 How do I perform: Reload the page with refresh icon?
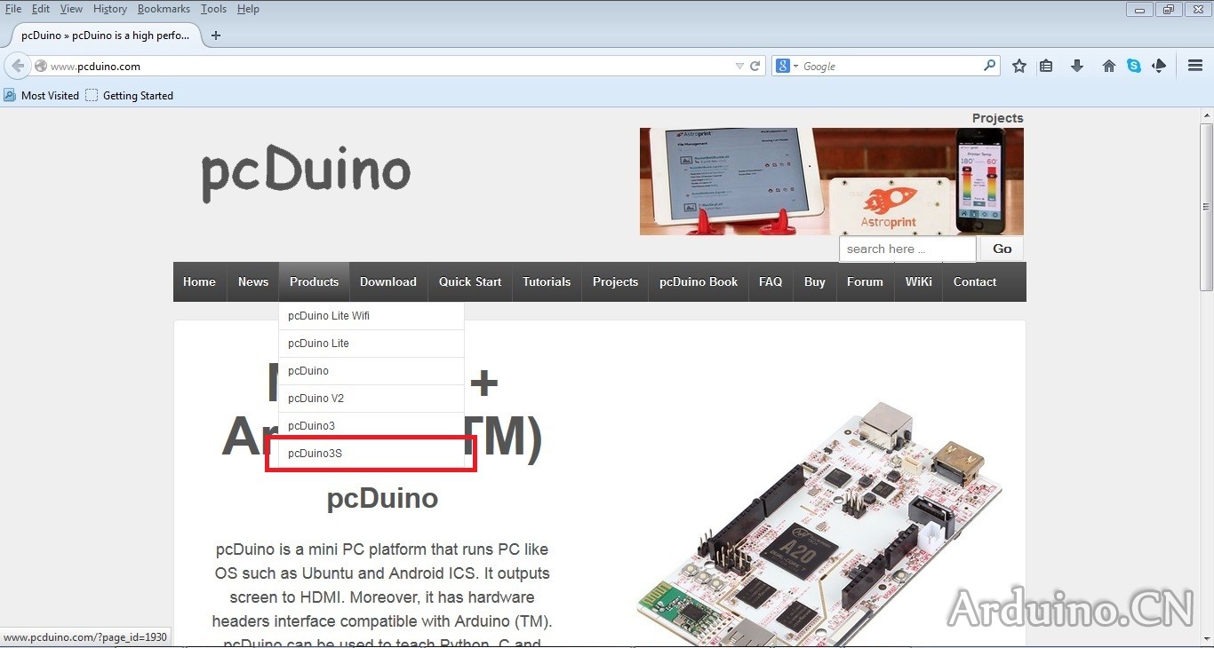pos(755,66)
